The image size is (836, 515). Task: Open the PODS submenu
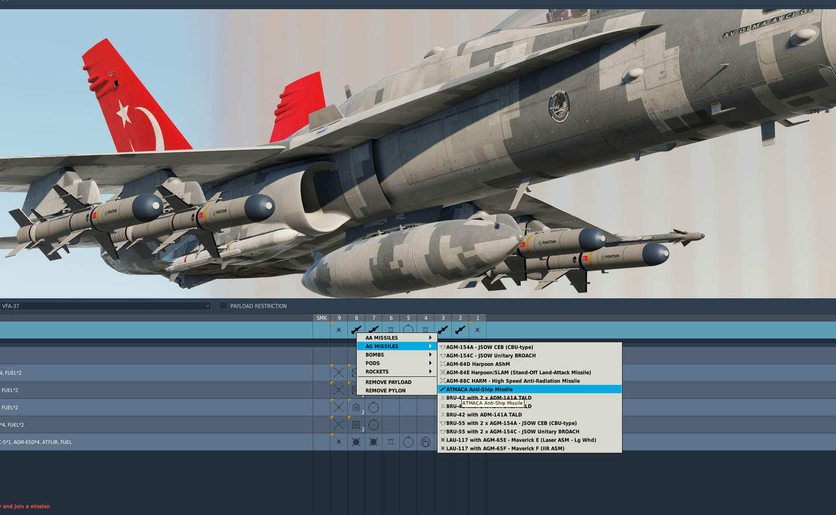[x=396, y=363]
